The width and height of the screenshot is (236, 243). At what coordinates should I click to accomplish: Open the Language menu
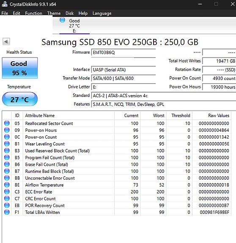point(102,14)
